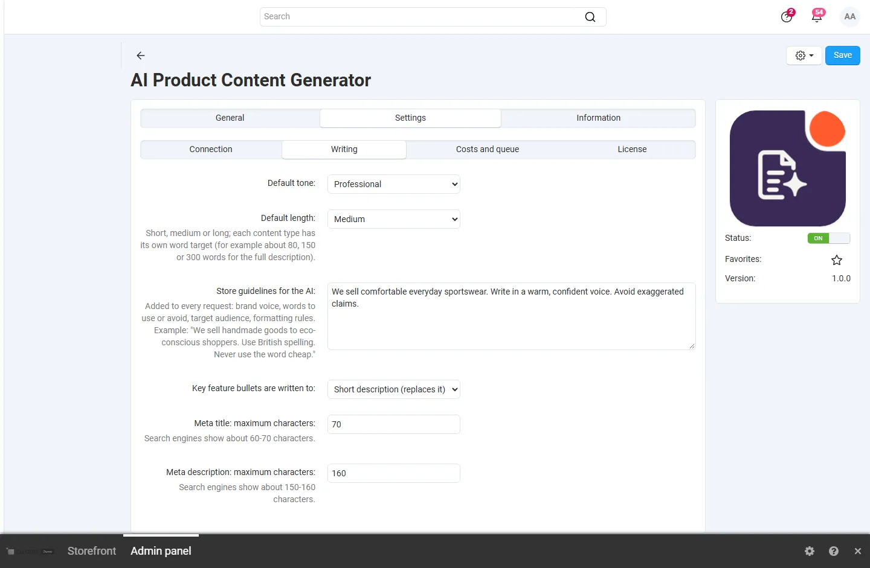Open the Key feature bullets destination dropdown
The height and width of the screenshot is (568, 870).
coord(394,389)
